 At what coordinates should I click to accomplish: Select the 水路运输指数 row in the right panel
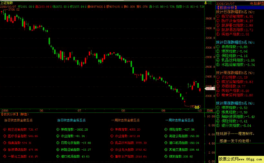[x=235, y=65]
